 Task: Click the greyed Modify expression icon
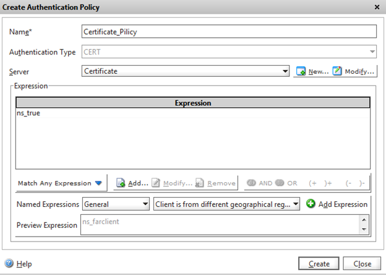pos(156,183)
